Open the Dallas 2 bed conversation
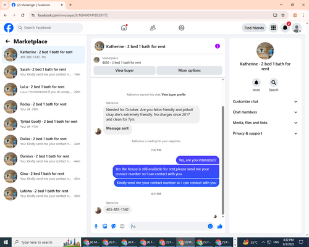This screenshot has height=247, width=309. [43, 141]
